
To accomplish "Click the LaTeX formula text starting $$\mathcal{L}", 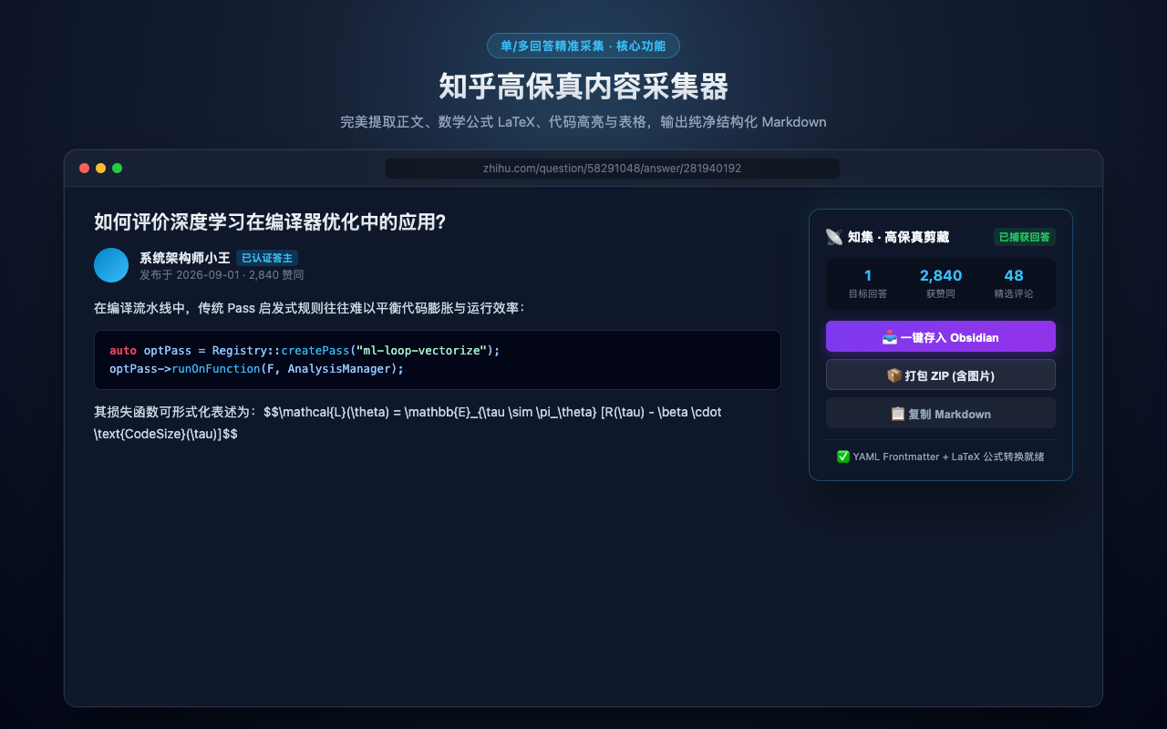I will [408, 423].
